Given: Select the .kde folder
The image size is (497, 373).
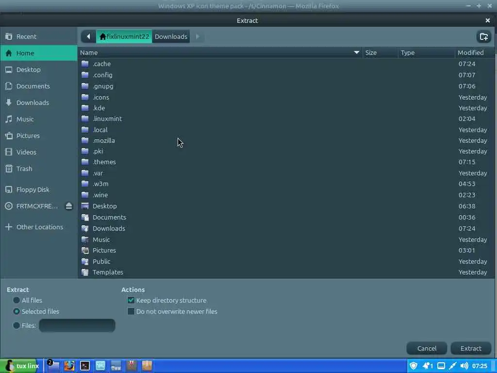Looking at the screenshot, I should click(x=286, y=108).
